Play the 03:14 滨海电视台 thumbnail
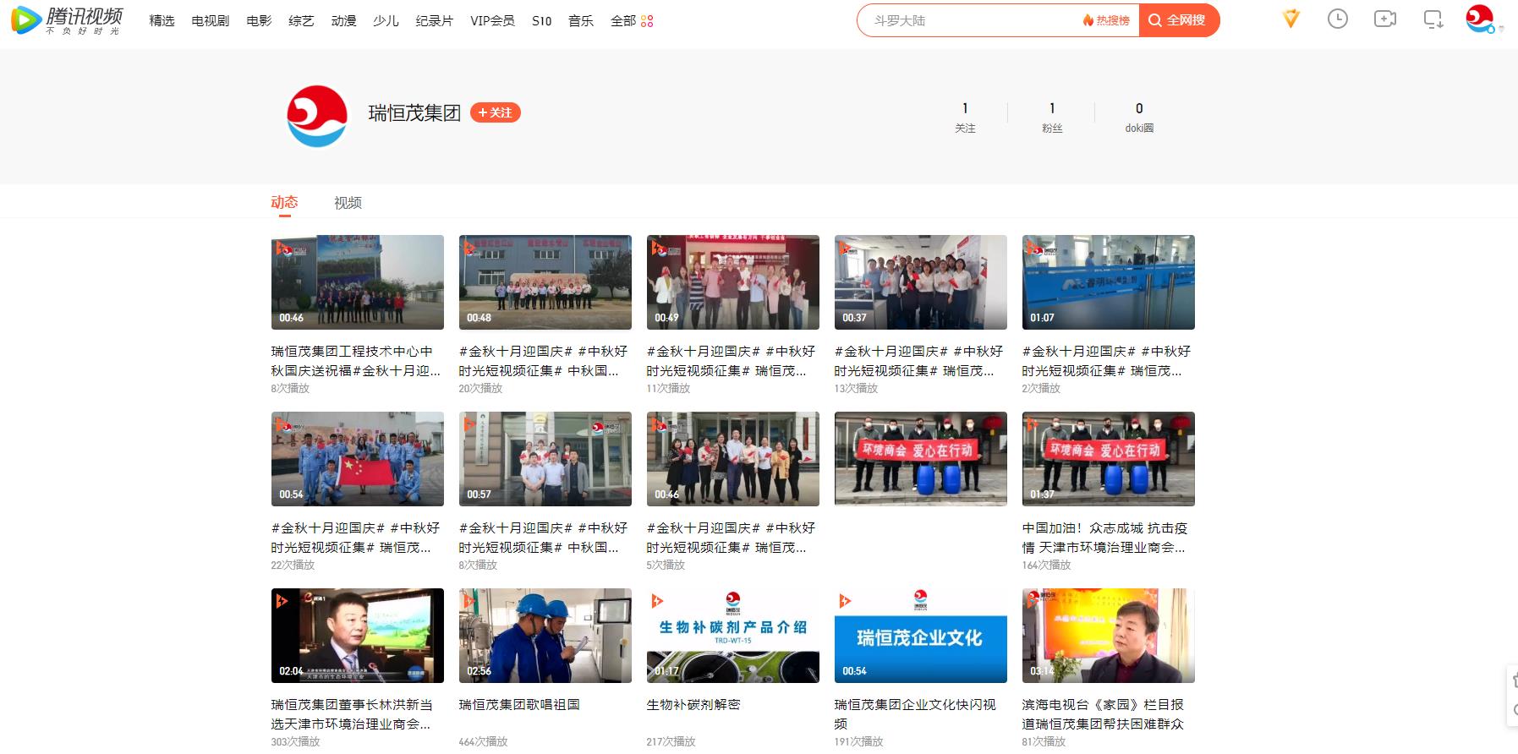 coord(1108,636)
